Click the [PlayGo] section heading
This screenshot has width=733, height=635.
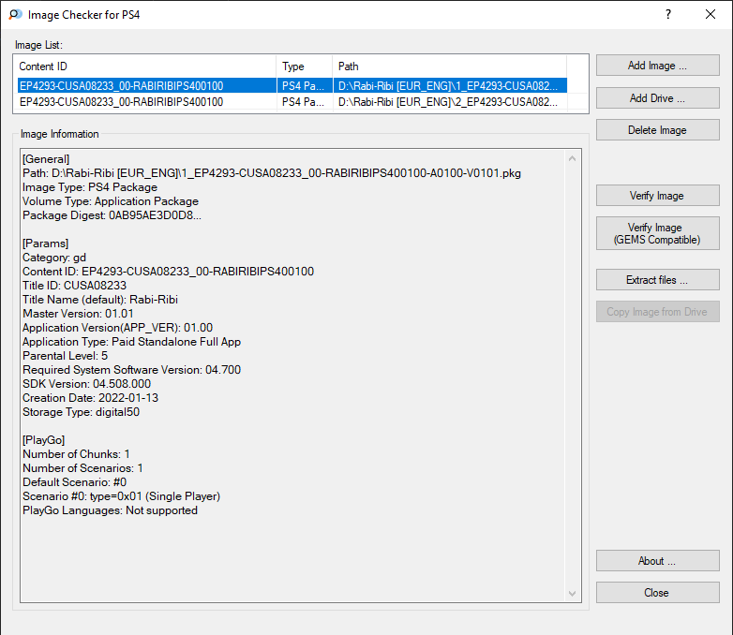(x=43, y=439)
